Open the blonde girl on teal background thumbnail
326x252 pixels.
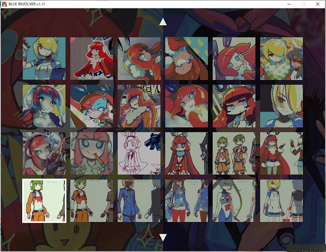(x=44, y=58)
